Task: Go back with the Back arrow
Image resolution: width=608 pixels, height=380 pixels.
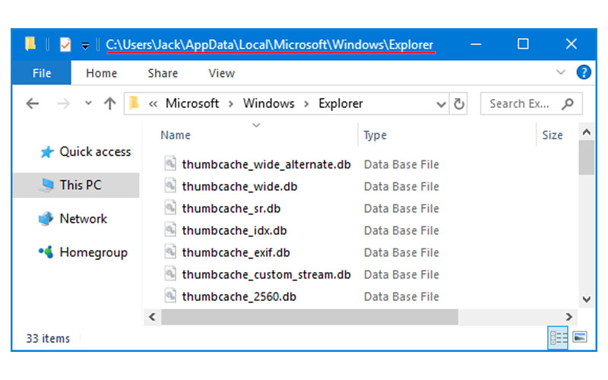Action: [33, 103]
